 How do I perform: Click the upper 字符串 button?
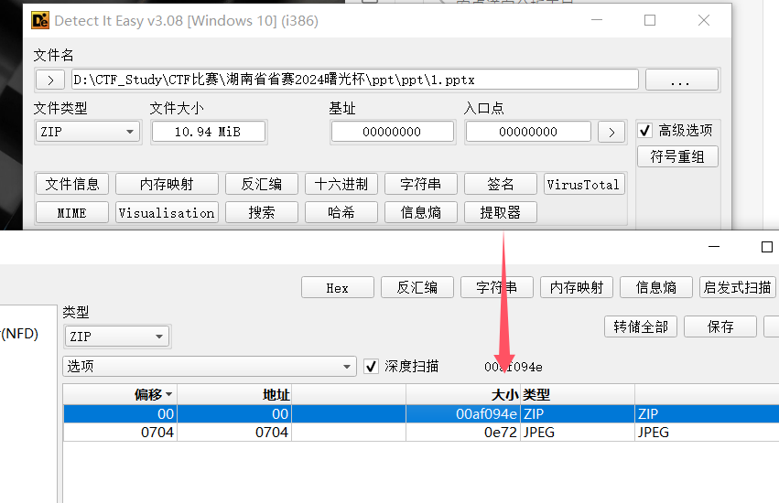coord(421,184)
